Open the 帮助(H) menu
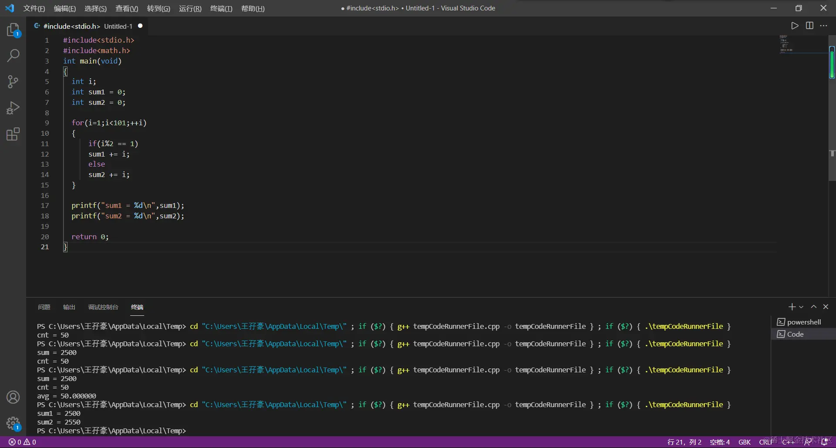This screenshot has width=836, height=448. pos(253,9)
